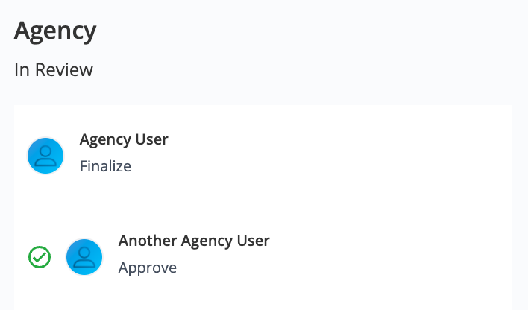Open the Approve step under Another Agency User
Screen dimensions: 528x310
148,268
